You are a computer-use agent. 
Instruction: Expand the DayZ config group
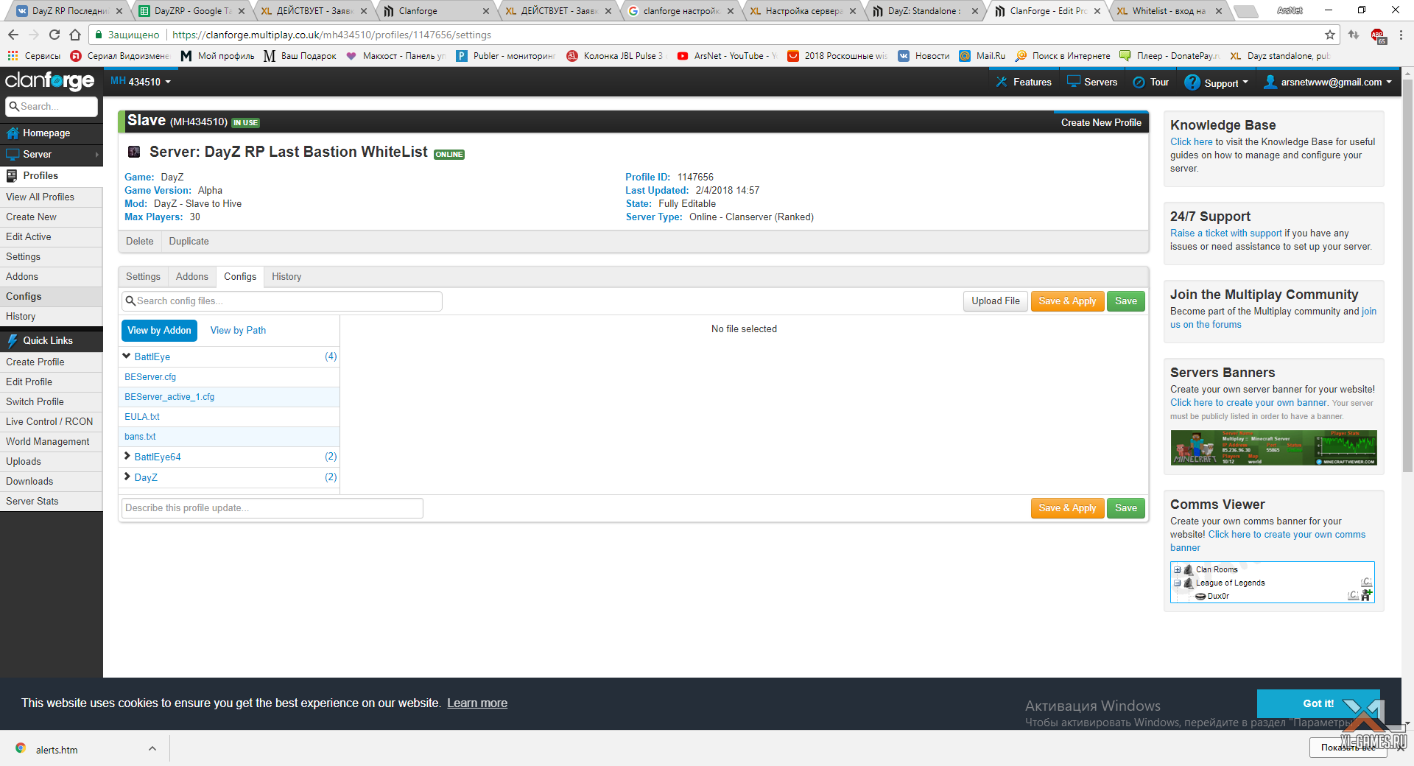(x=127, y=477)
